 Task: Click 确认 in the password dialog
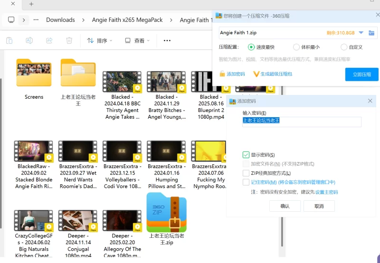[x=285, y=206]
